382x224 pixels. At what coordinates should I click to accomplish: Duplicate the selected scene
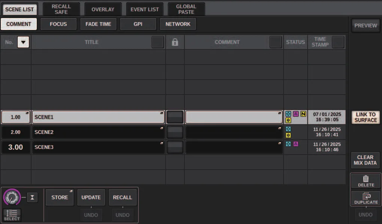pos(366,198)
